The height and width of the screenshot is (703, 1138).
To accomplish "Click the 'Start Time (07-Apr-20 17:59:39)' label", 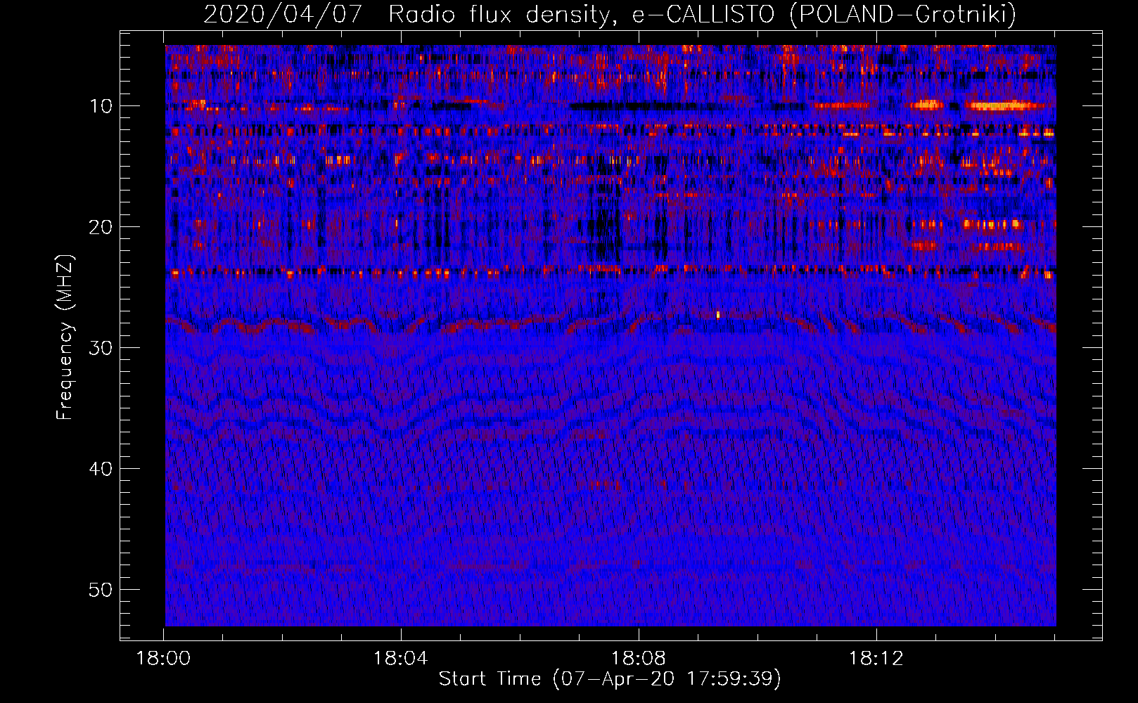I will pyautogui.click(x=610, y=679).
